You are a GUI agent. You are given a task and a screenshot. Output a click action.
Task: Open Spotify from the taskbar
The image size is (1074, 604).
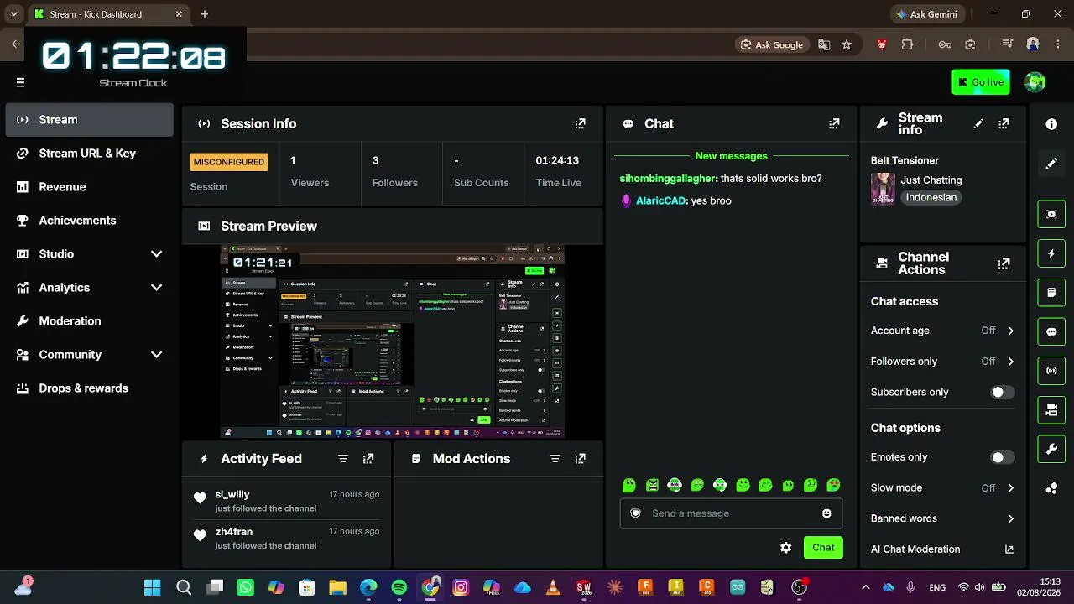(399, 587)
